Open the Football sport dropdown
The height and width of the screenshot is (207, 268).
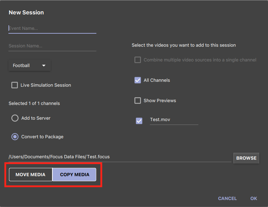pos(30,66)
